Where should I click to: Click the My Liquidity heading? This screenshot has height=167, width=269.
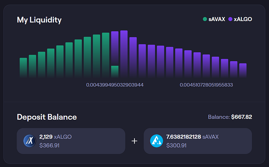click(39, 20)
